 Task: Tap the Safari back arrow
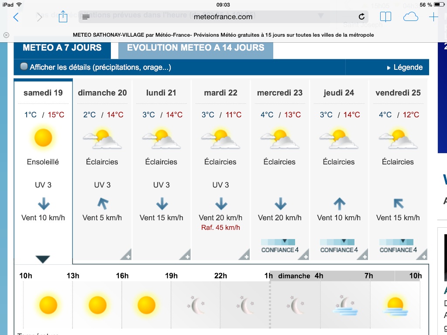tap(16, 17)
